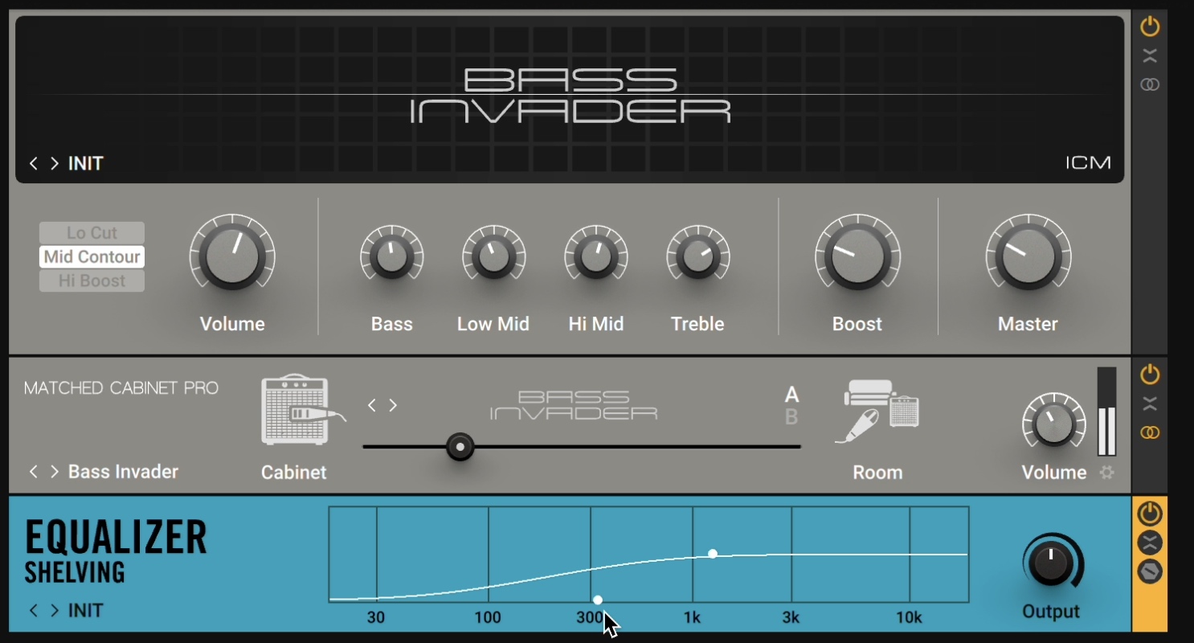Open the Room microphone settings icon
Image resolution: width=1194 pixels, height=643 pixels.
pyautogui.click(x=877, y=410)
